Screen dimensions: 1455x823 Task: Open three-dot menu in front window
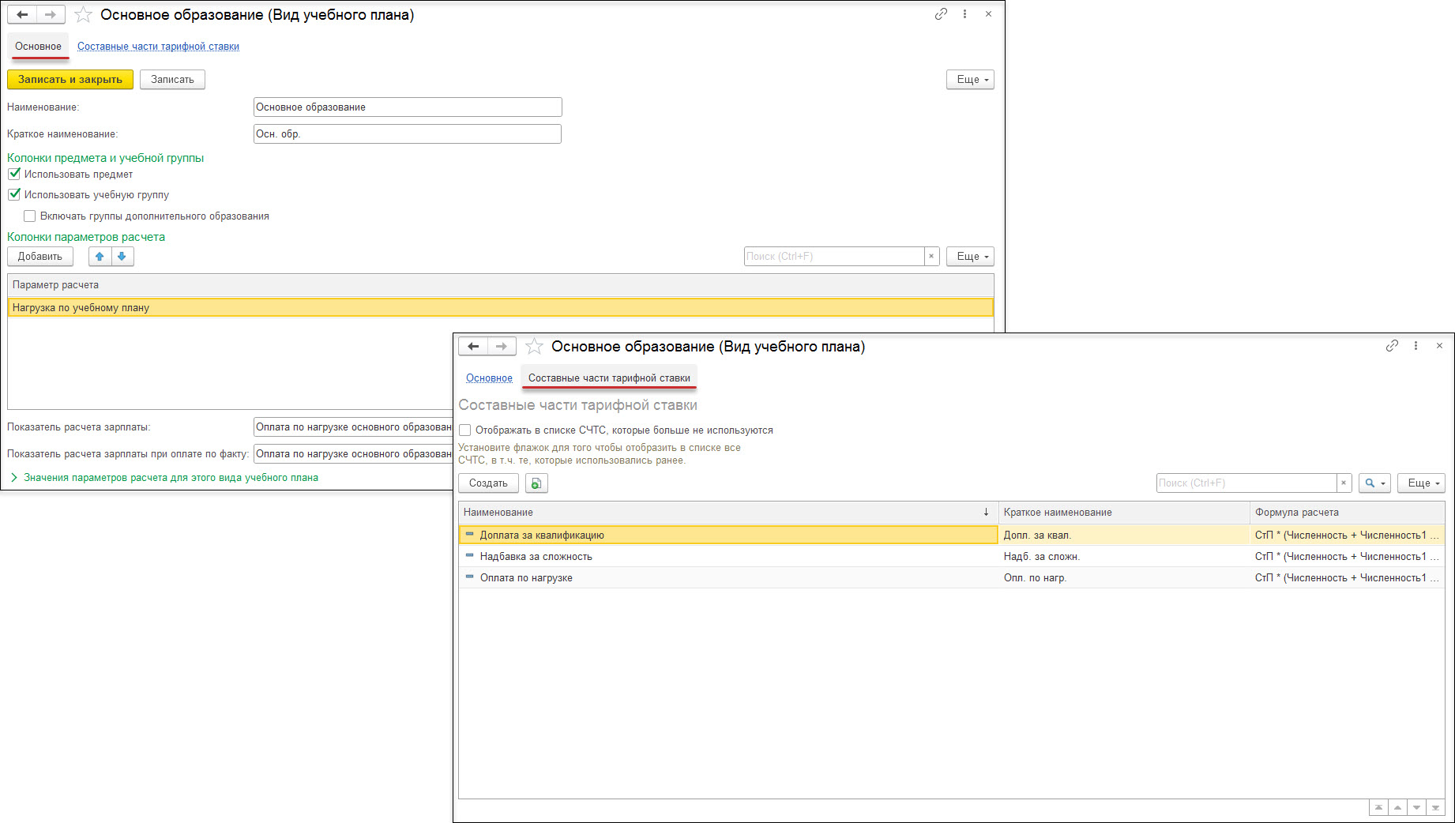1416,346
